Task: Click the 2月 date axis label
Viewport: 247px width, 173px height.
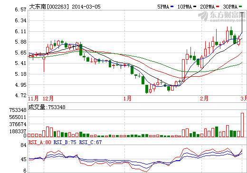Action: click(x=204, y=99)
